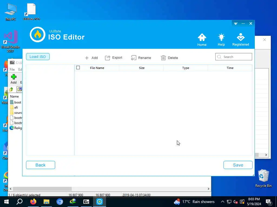The height and width of the screenshot is (207, 277).
Task: Open Windows Start menu
Action: (6, 202)
